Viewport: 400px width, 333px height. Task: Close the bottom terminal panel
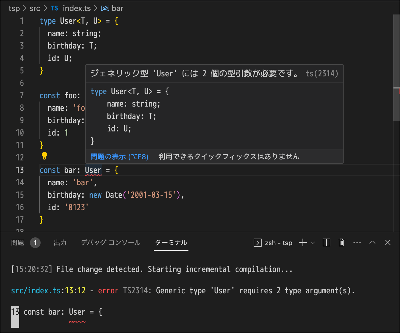click(388, 242)
